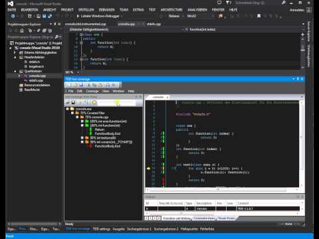Screen dimensions: 319x239
Task: Open the Coverage menu in TBI window
Action: click(92, 91)
